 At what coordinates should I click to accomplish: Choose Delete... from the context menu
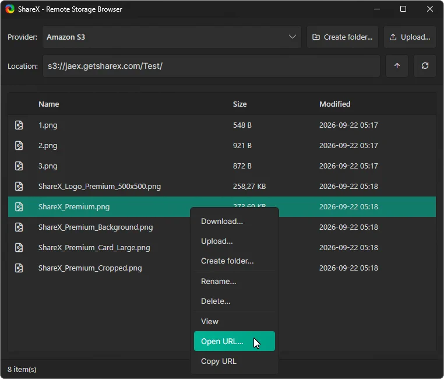pos(234,301)
